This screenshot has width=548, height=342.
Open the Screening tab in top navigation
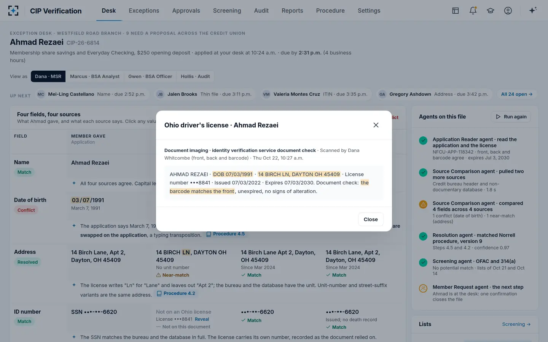click(227, 11)
